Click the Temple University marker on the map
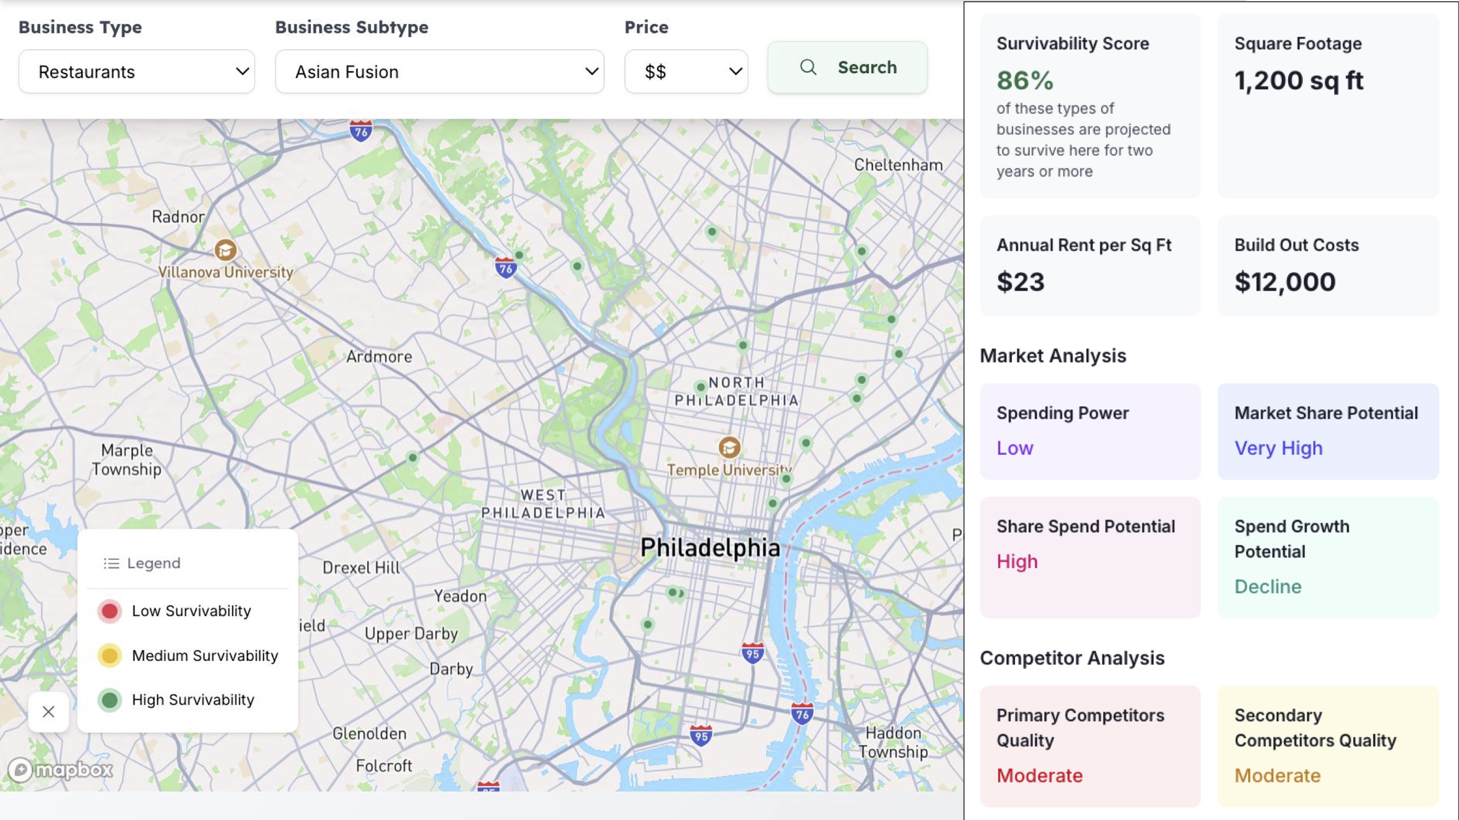This screenshot has width=1459, height=820. tap(731, 447)
